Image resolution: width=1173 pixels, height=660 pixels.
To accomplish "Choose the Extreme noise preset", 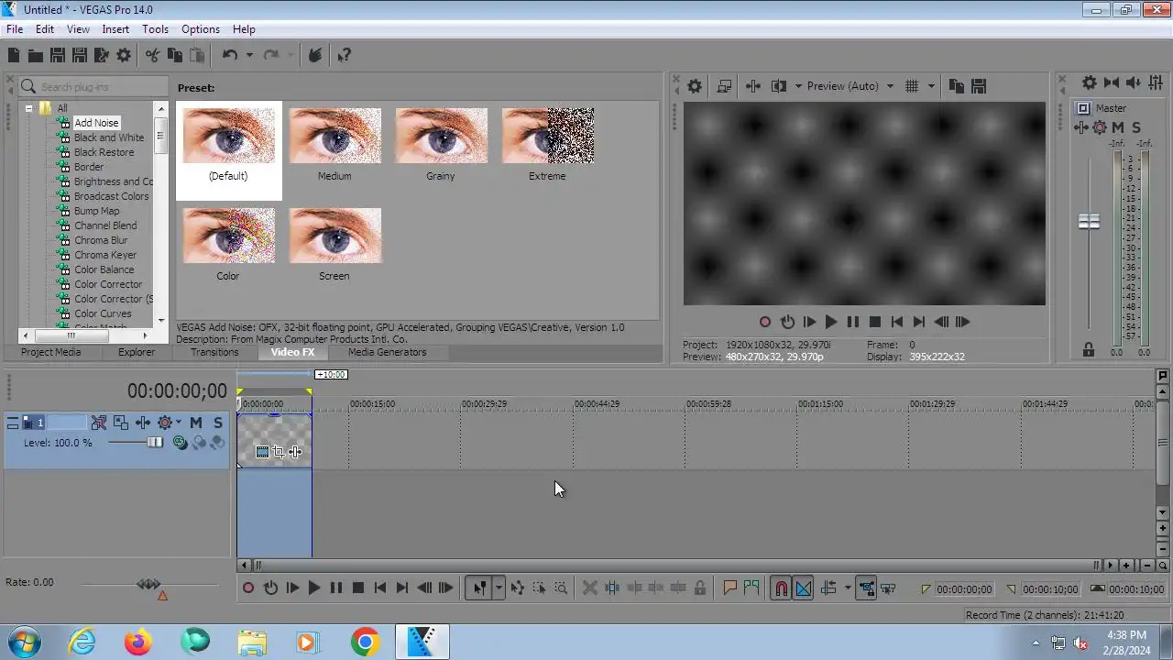I will point(547,147).
